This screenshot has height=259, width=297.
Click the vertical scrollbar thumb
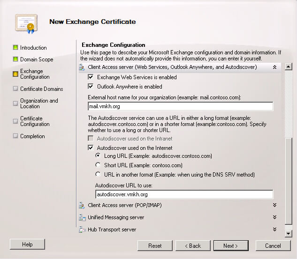click(x=288, y=181)
